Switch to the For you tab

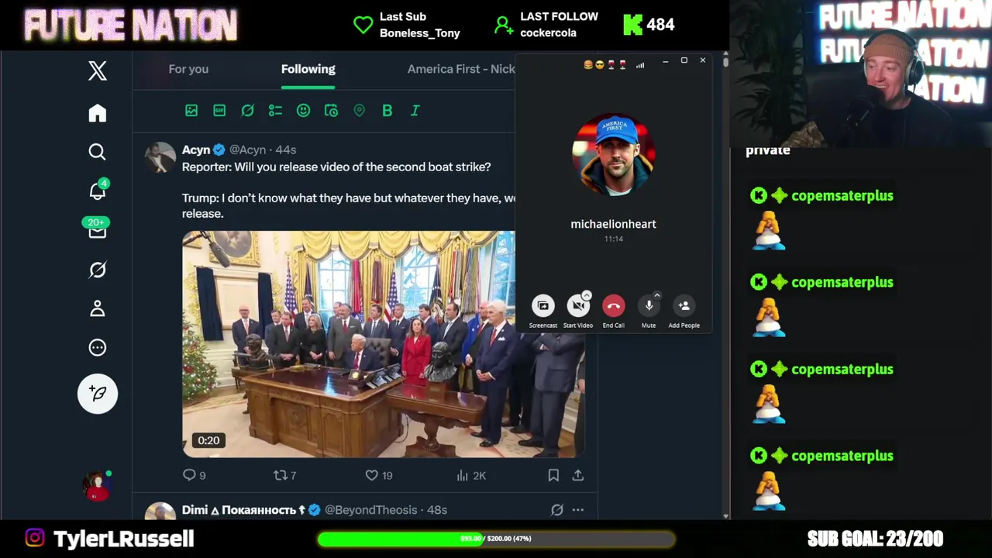point(188,69)
